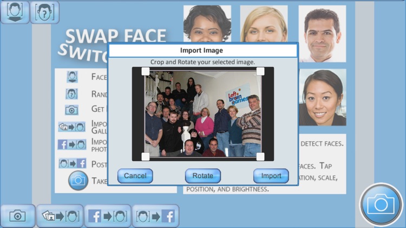The image size is (406, 228).
Task: Click the 'DETECT FACES.' text
Action: click(x=322, y=144)
